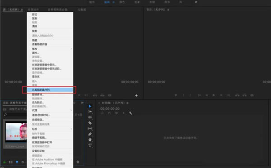This screenshot has height=168, width=271.
Task: Click Go to In point in Program monitor
Action: click(200, 95)
